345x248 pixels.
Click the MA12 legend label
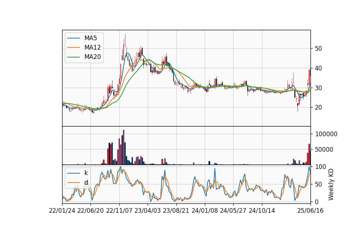tap(92, 47)
